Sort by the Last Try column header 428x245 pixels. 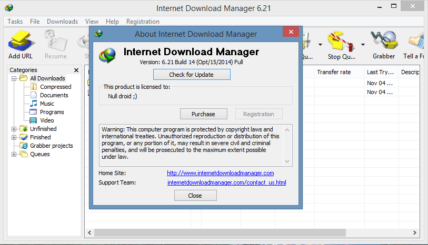pos(381,72)
